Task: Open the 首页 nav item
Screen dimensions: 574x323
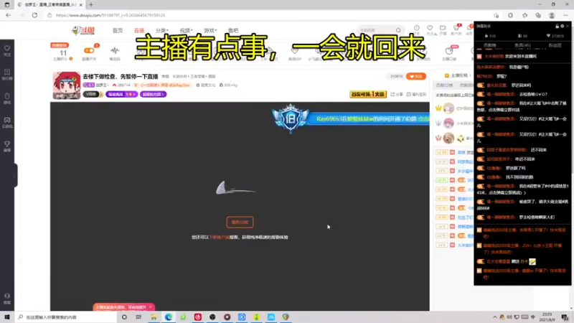Action: (118, 30)
